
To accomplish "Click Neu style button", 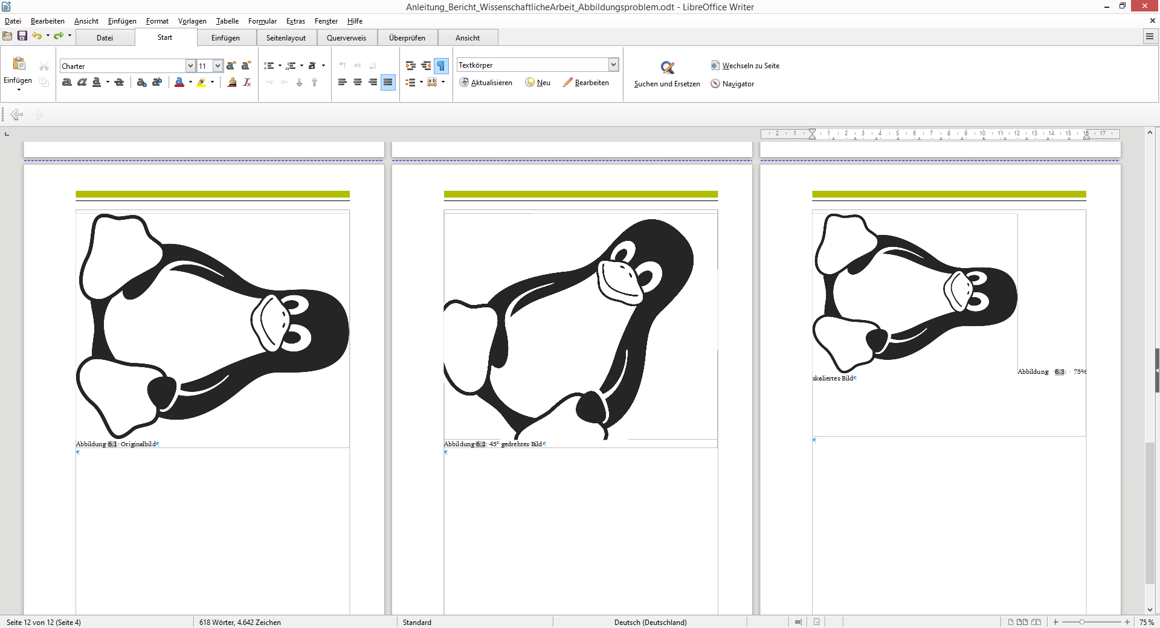I will (538, 83).
